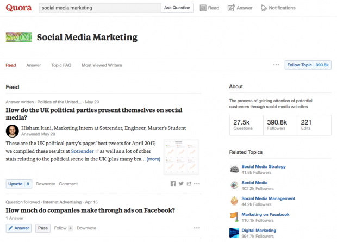Open the UK political parties question title
337x242 pixels.
(x=94, y=114)
